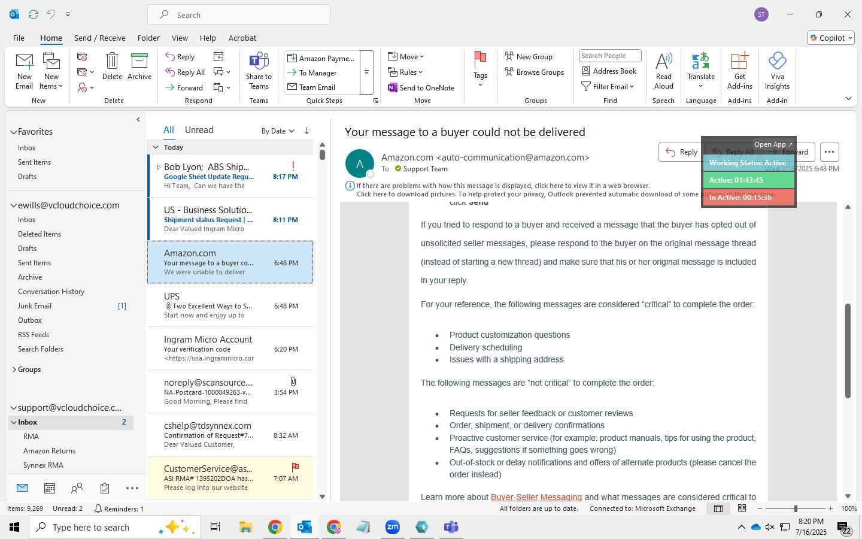Viewport: 862px width, 539px height.
Task: Click the Undo arrow in the title bar
Action: pyautogui.click(x=51, y=14)
